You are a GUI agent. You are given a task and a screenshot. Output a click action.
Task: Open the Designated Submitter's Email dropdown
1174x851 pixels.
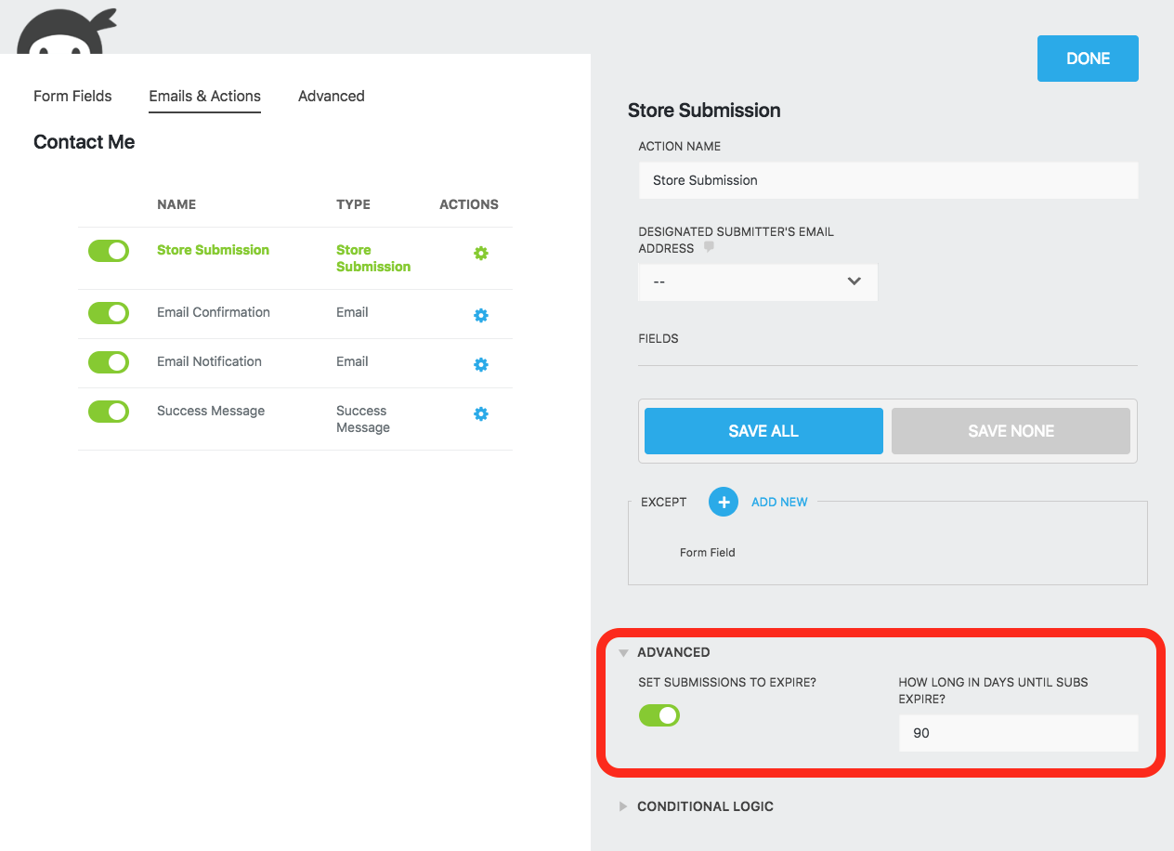(x=757, y=281)
